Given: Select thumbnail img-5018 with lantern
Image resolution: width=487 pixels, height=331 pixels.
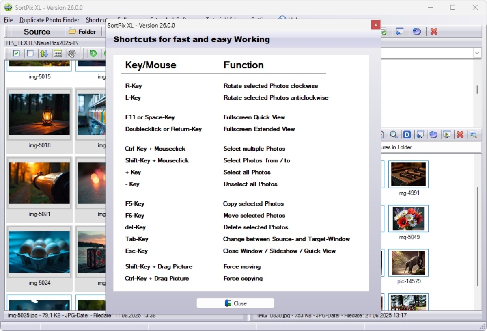Looking at the screenshot, I should point(39,114).
